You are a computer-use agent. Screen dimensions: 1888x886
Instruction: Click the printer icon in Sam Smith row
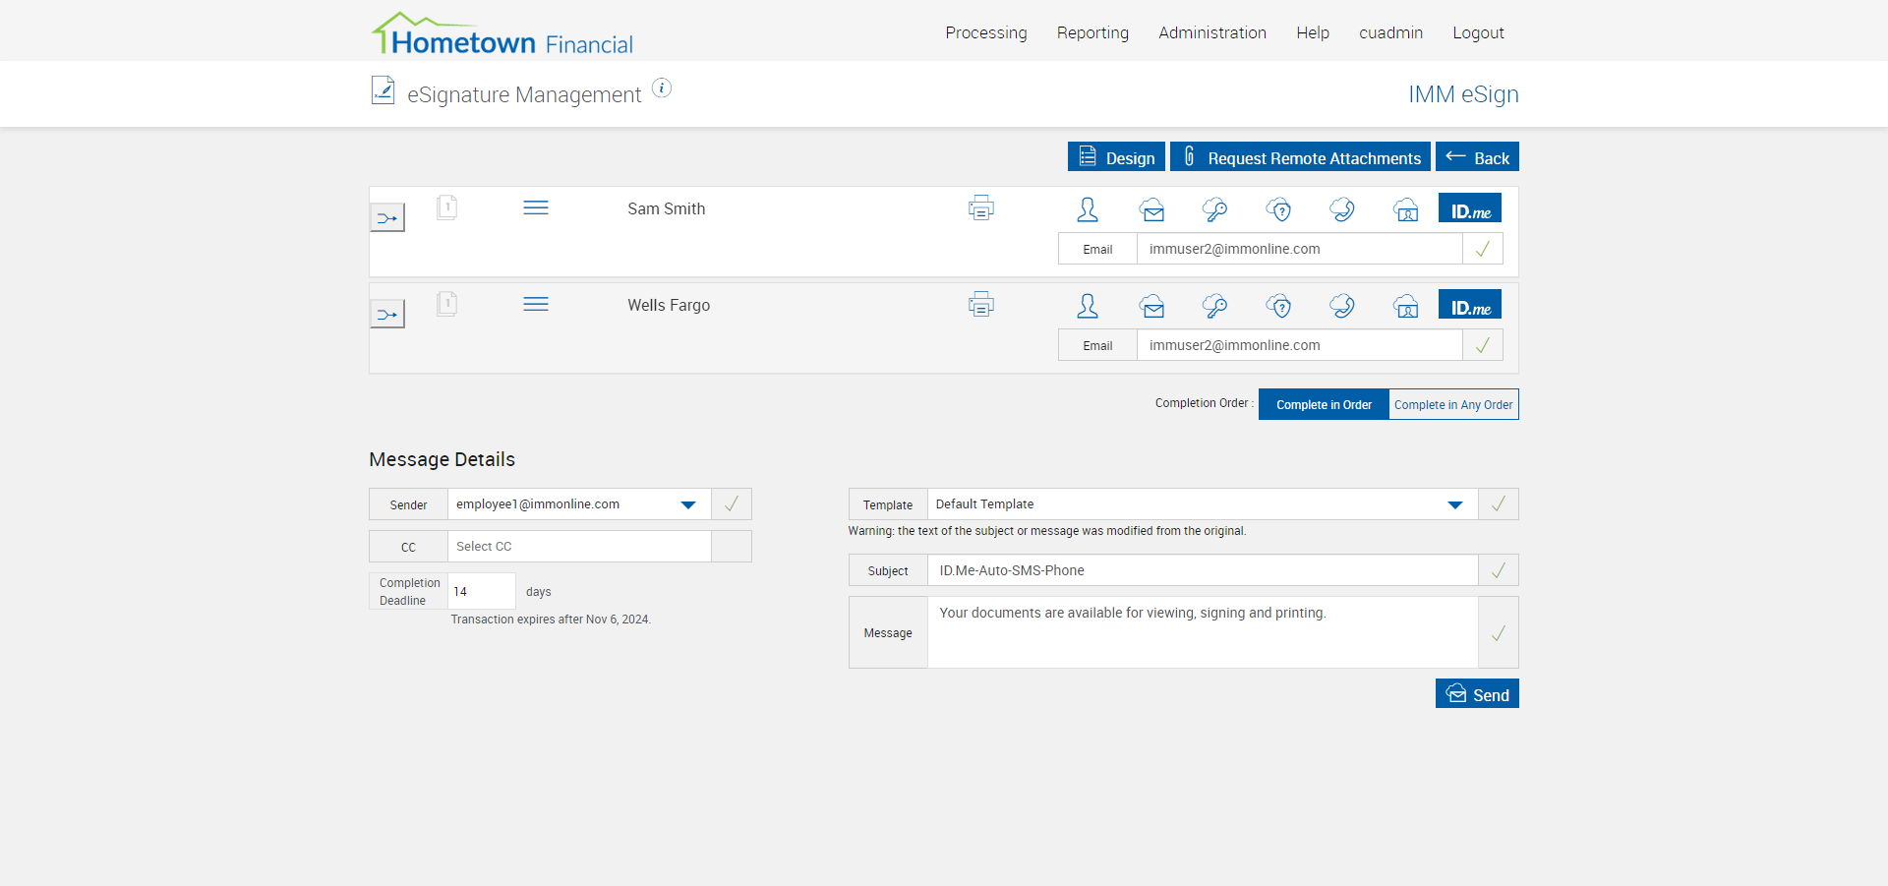coord(981,207)
